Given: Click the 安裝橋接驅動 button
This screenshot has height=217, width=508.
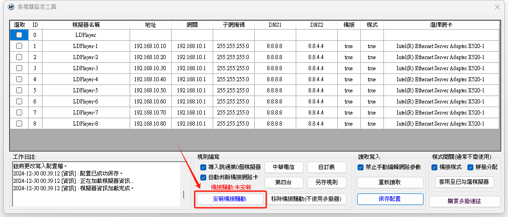Looking at the screenshot, I should (x=230, y=199).
